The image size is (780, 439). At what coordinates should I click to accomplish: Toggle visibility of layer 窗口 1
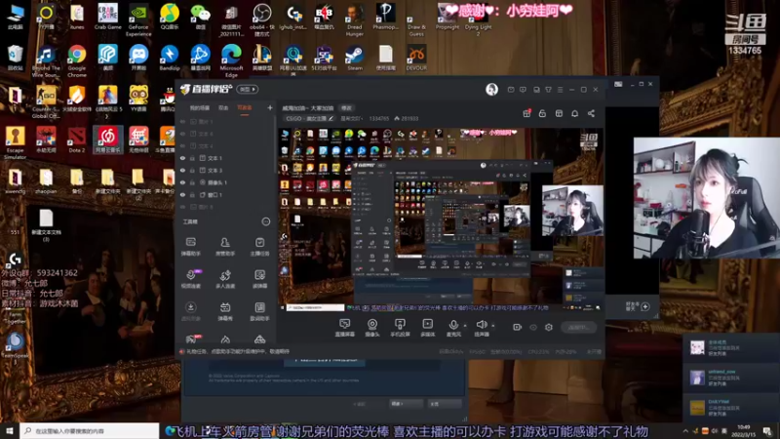click(182, 194)
